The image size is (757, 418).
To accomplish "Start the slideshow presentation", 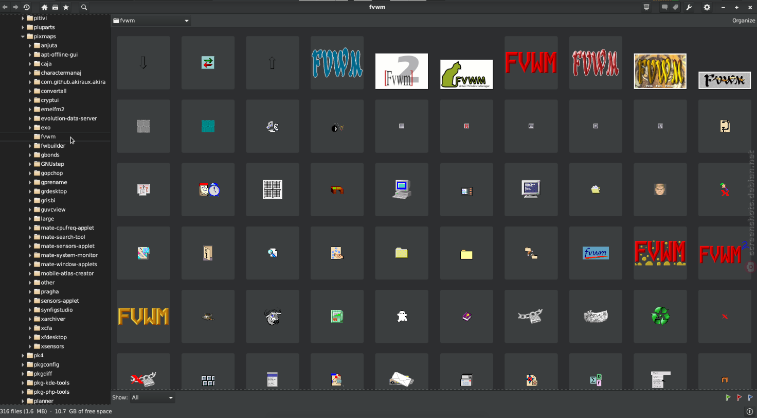I will [646, 7].
